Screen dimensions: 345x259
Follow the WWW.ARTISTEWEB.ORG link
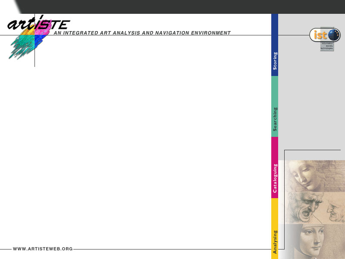[x=43, y=249]
